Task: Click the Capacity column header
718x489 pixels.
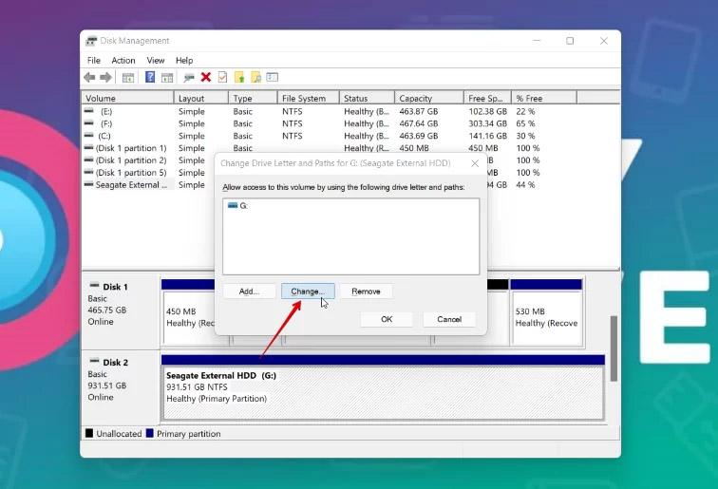Action: [429, 98]
